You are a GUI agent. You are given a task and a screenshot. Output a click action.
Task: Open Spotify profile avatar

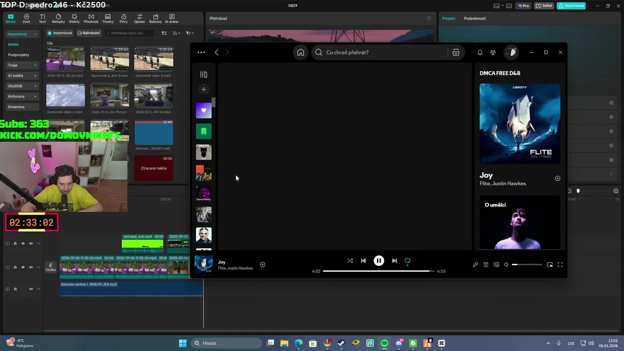coord(511,53)
